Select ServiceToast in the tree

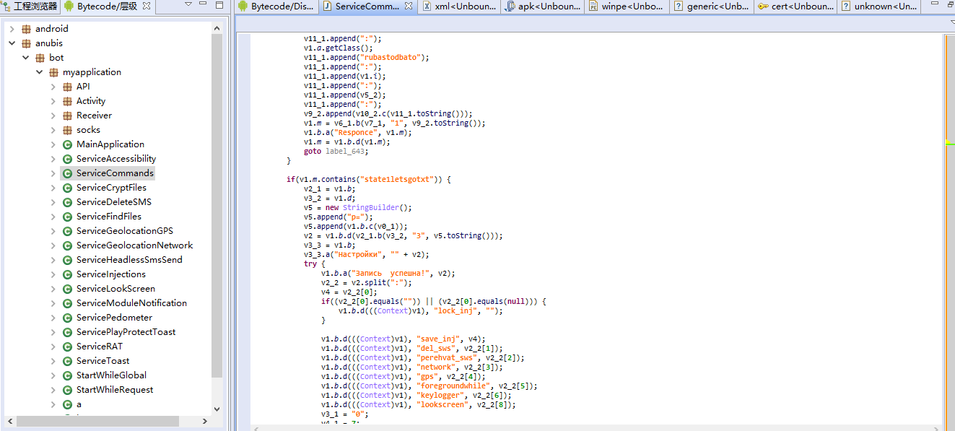click(x=103, y=361)
